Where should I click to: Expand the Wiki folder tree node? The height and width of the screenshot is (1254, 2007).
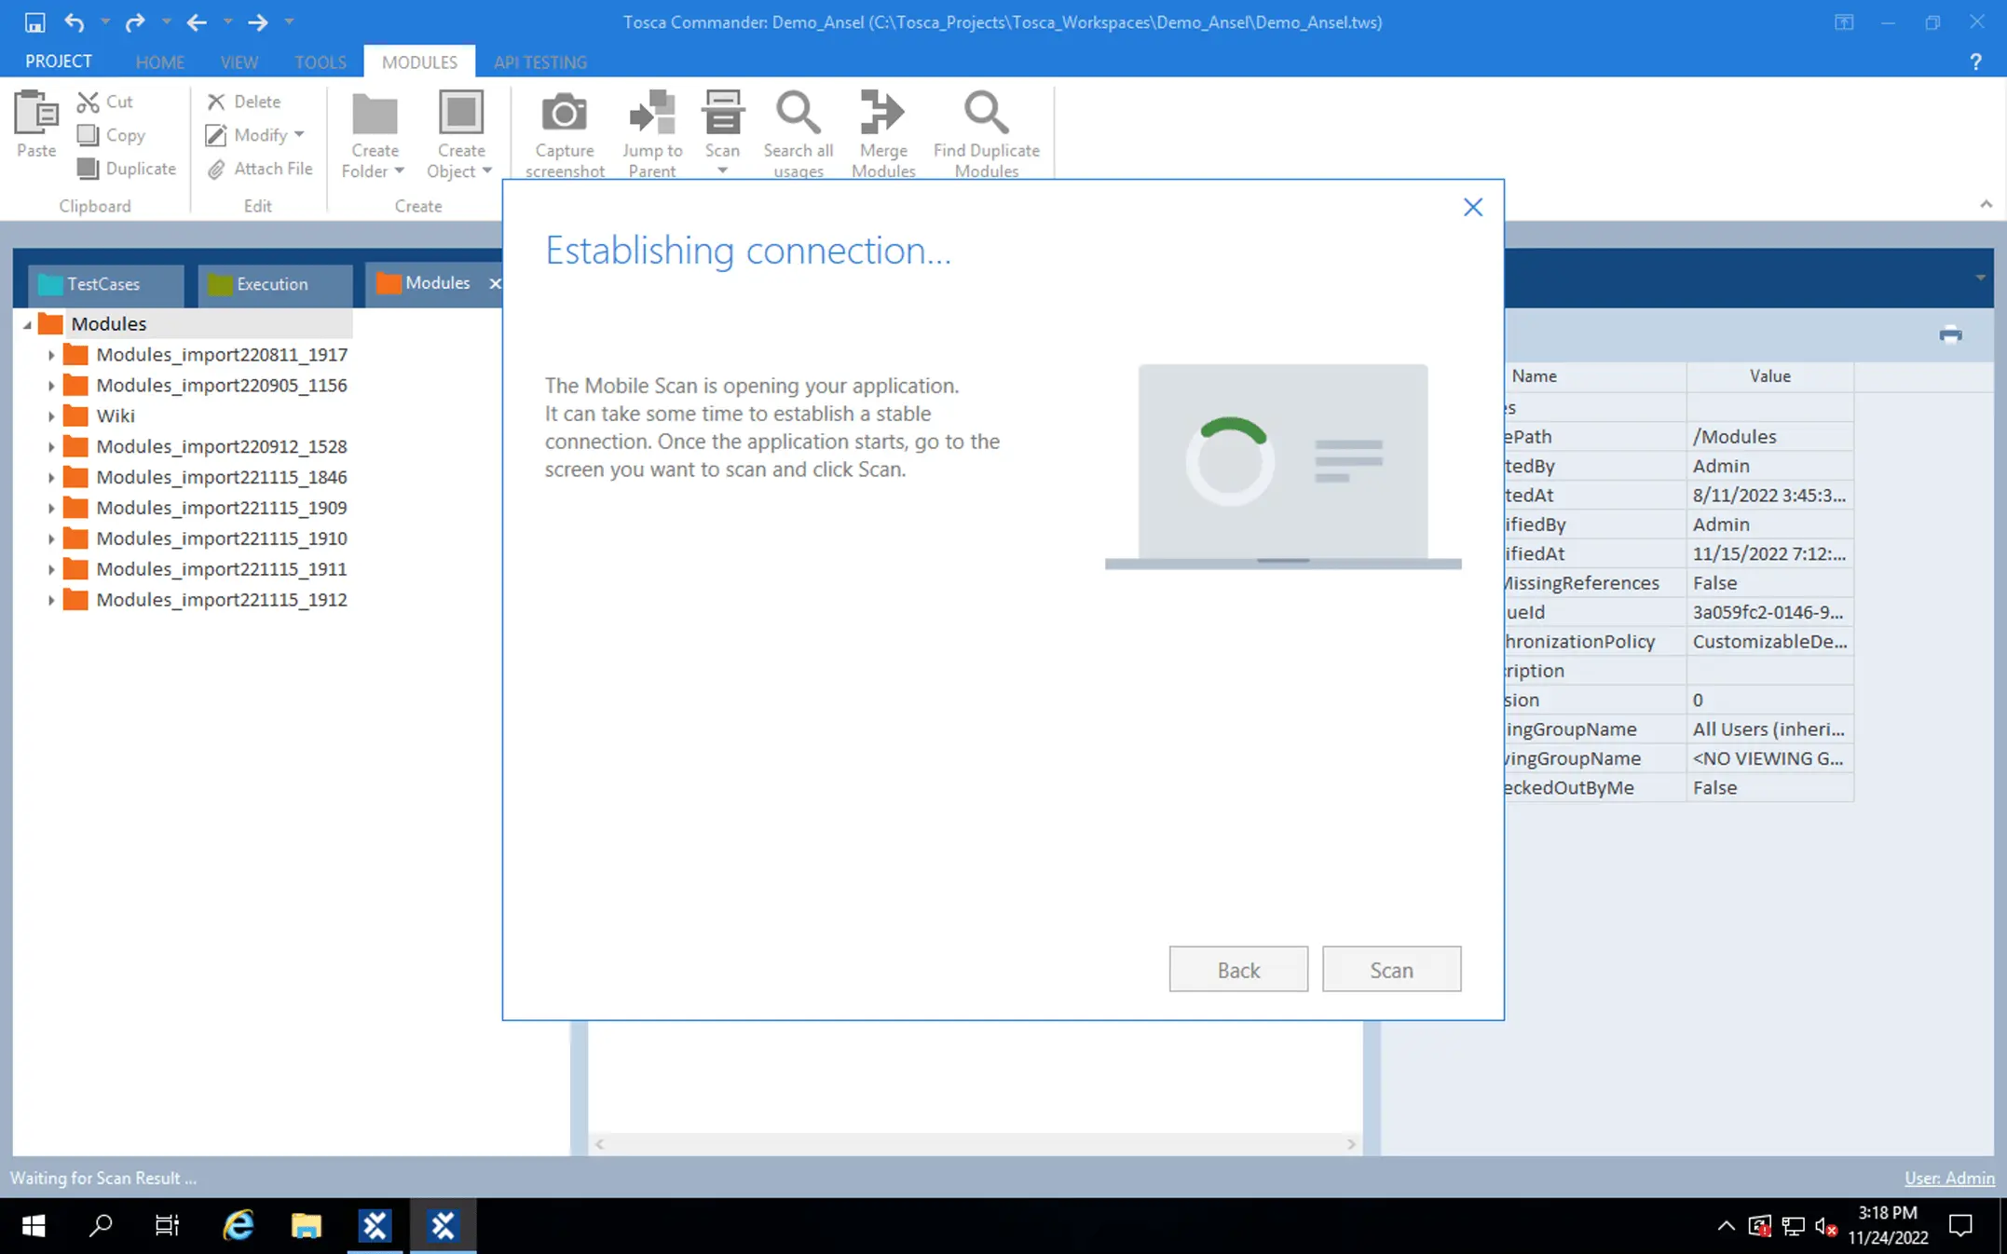(51, 416)
